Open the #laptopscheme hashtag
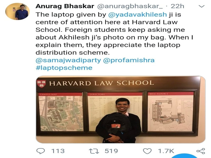This screenshot has height=158, width=211. 64,68
